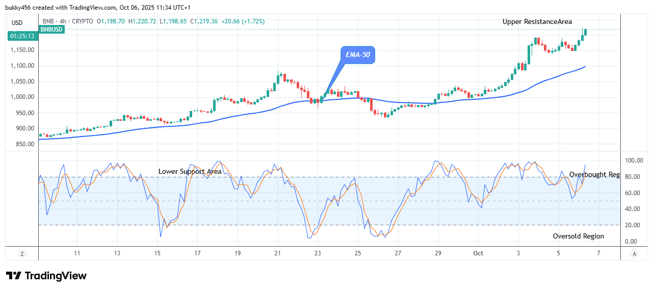Viewport: 653px width, 291px height.
Task: Select the Upper ResistanceArea text label
Action: tap(537, 21)
